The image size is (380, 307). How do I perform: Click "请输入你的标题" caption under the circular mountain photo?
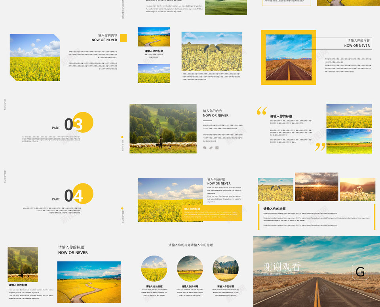pyautogui.click(x=226, y=286)
